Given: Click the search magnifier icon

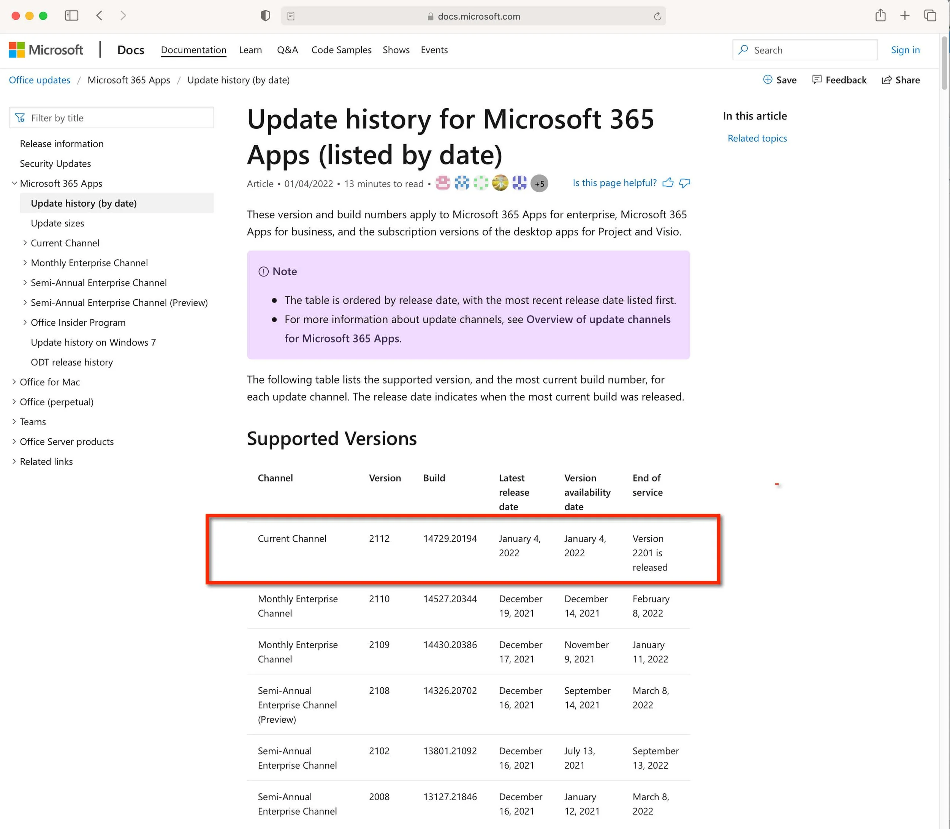Looking at the screenshot, I should 743,49.
